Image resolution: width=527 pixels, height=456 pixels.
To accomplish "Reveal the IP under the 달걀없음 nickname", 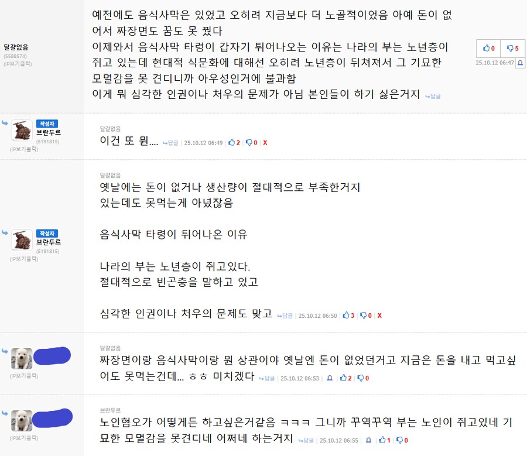I will coord(18,63).
